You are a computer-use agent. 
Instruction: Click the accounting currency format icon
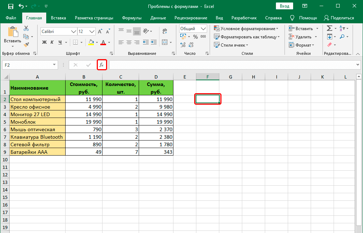pos(183,37)
